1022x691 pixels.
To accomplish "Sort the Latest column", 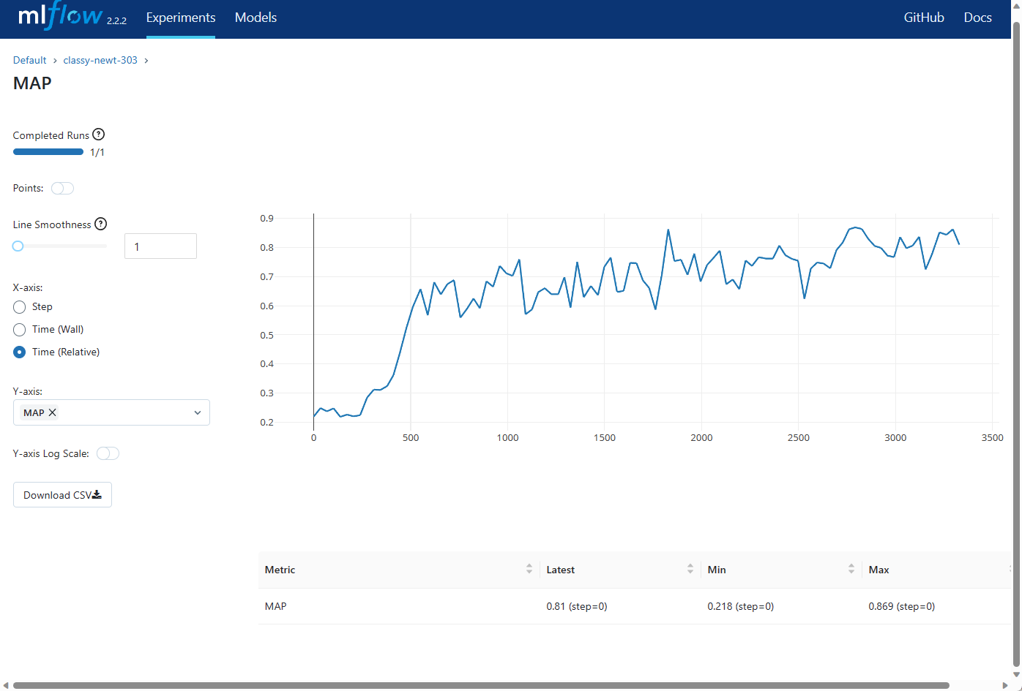I will point(690,569).
